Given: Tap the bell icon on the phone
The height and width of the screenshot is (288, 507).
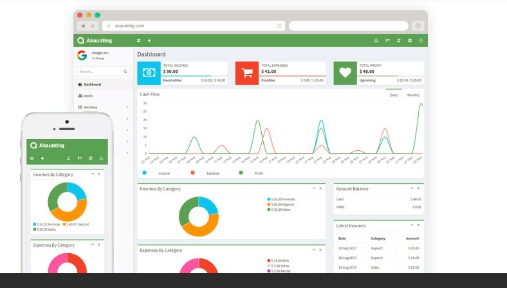Looking at the screenshot, I should pyautogui.click(x=68, y=158).
